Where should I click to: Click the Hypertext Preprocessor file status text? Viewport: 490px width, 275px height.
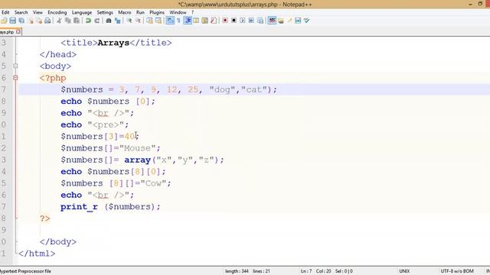click(x=25, y=271)
